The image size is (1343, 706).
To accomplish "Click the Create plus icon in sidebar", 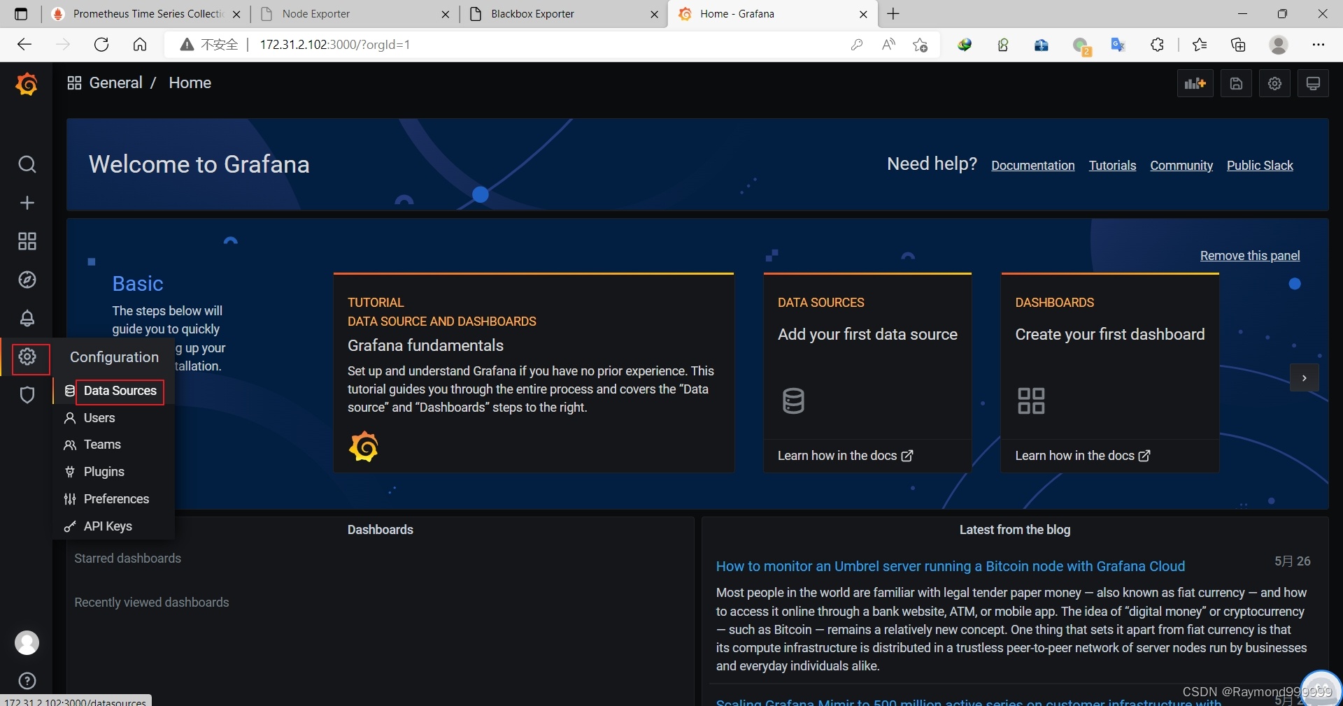I will tap(27, 203).
